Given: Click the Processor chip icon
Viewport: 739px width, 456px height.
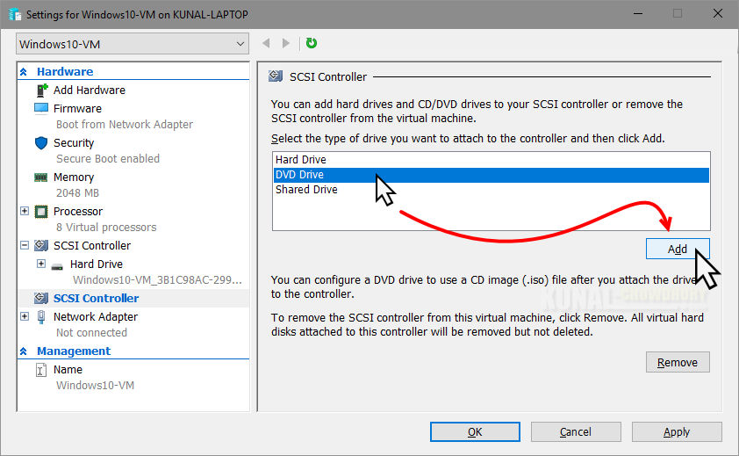Looking at the screenshot, I should [41, 212].
